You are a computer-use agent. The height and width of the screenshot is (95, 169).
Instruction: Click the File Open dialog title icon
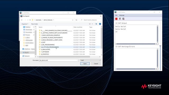coord(21,16)
